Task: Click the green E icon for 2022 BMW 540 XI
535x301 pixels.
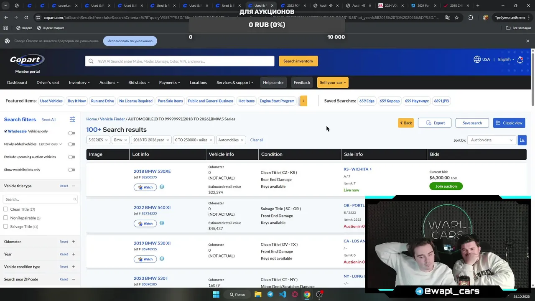Action: pos(162,223)
